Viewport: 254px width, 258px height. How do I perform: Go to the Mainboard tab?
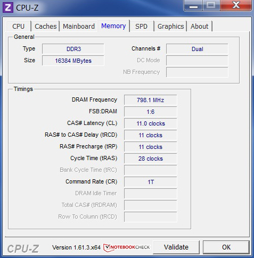tap(79, 27)
